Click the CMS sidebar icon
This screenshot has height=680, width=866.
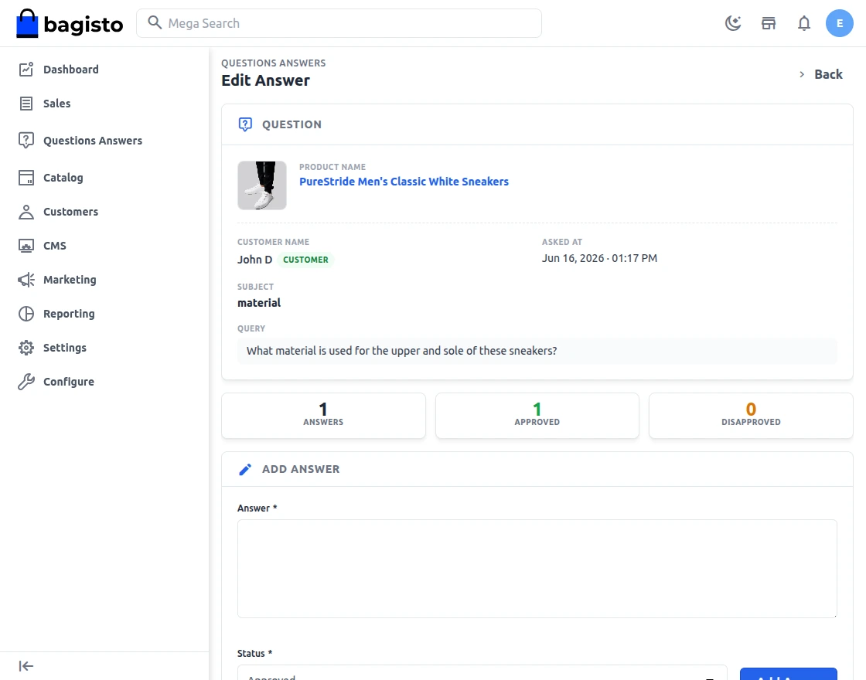click(26, 246)
